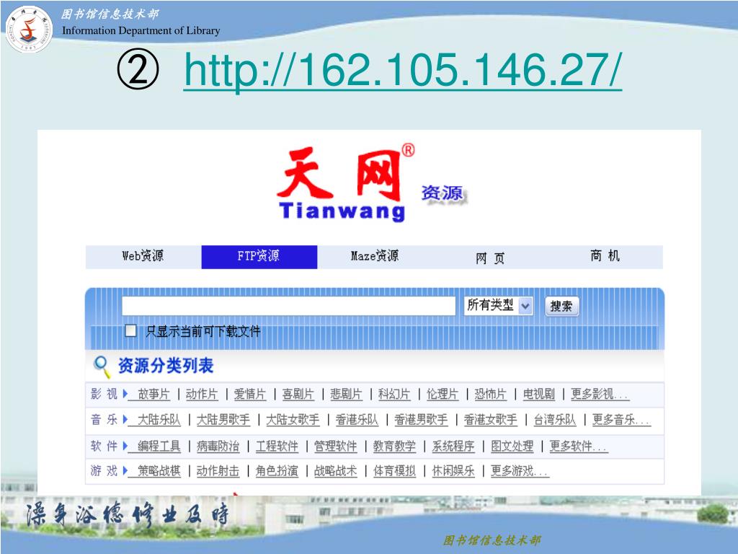Click the arrow next to 影视
Image resolution: width=738 pixels, height=554 pixels.
[125, 394]
